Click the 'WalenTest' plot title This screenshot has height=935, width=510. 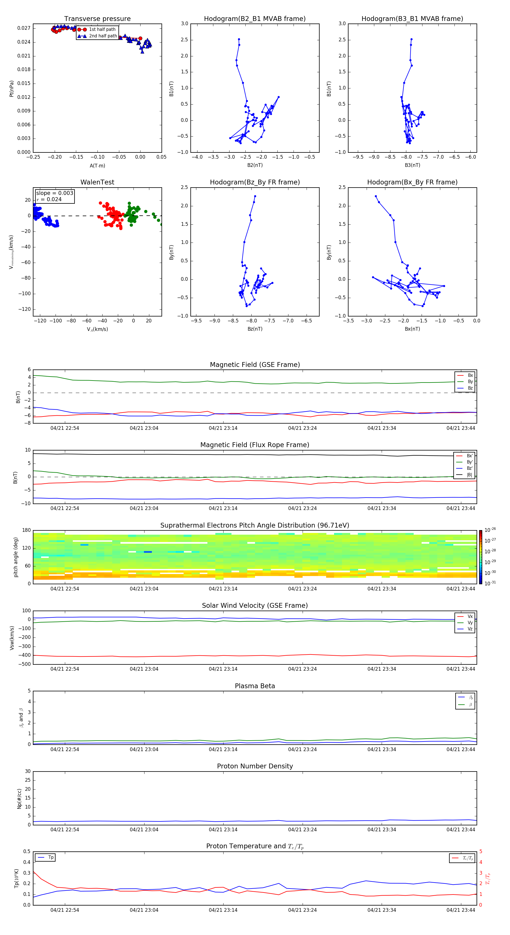(x=97, y=182)
